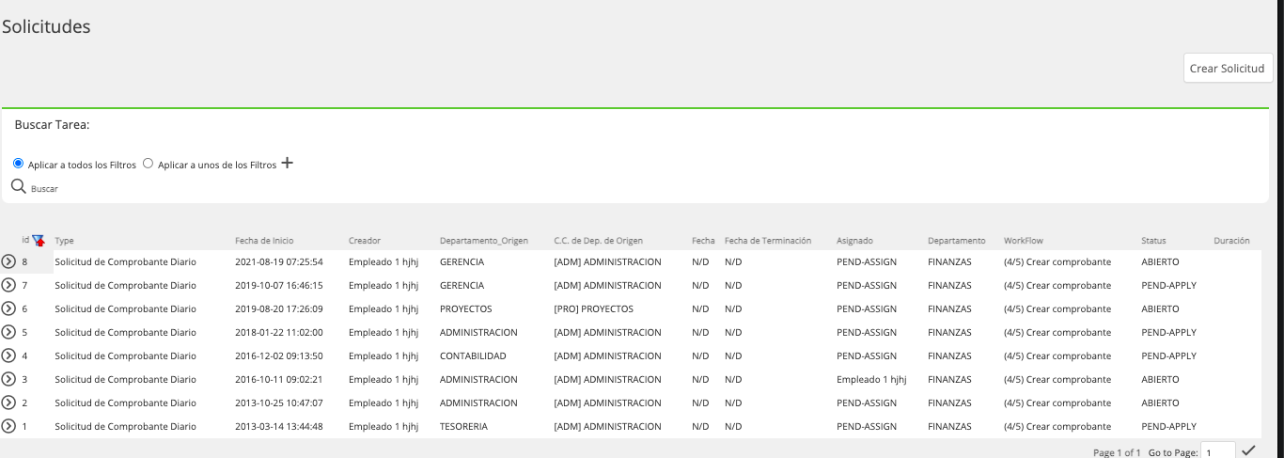Open request 5 using its arrow icon

point(8,332)
